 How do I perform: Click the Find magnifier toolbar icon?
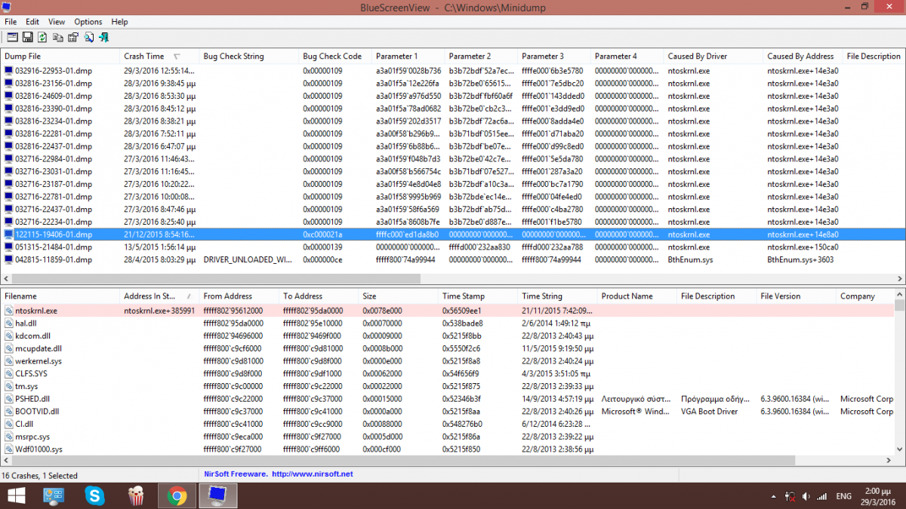88,37
